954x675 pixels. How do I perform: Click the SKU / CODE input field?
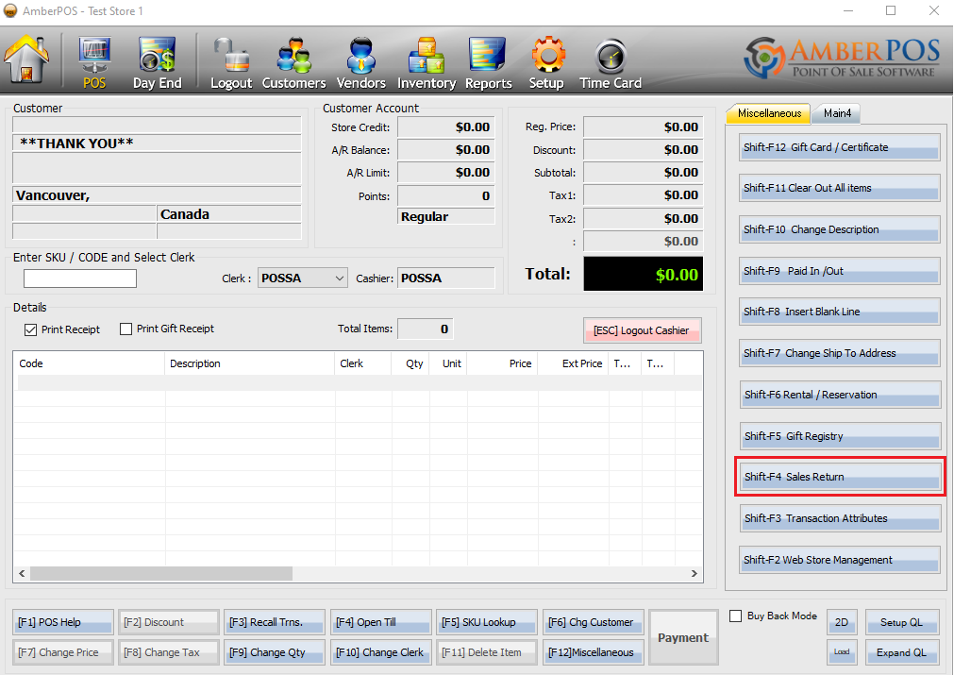tap(80, 278)
